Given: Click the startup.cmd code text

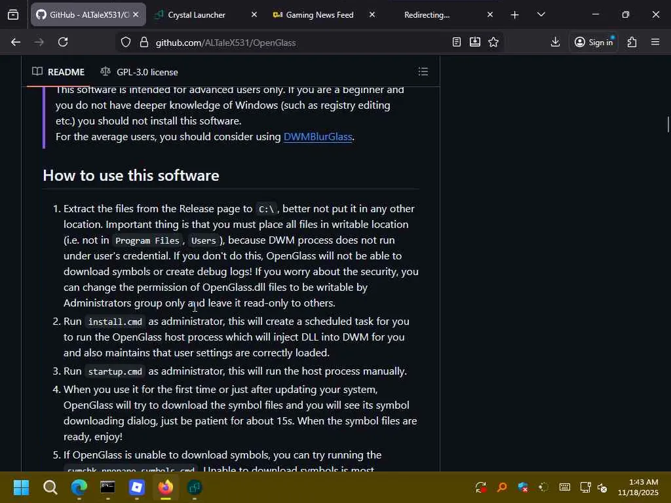Looking at the screenshot, I should click(115, 371).
